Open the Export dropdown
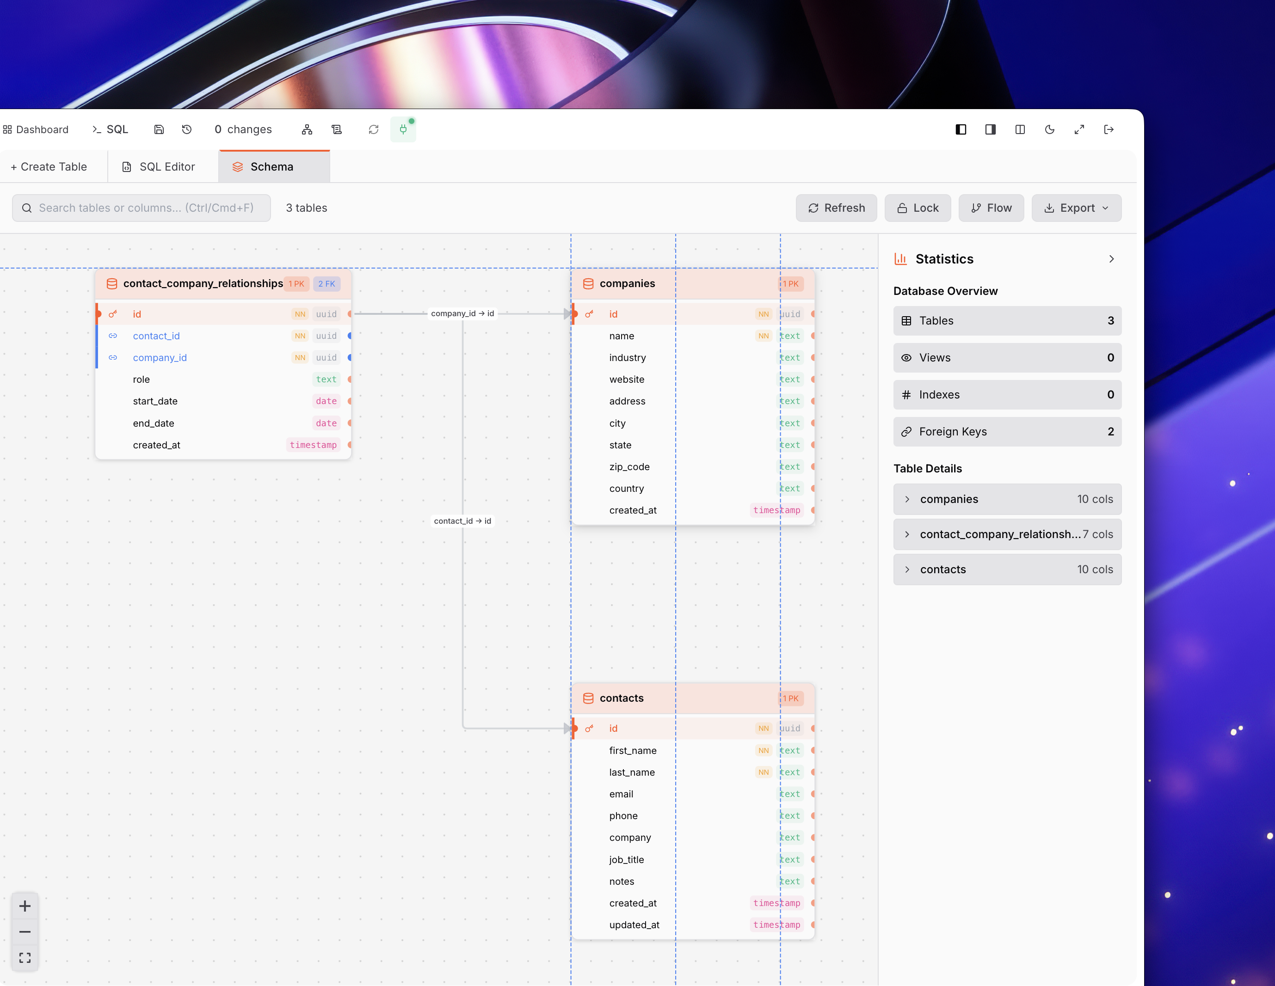This screenshot has width=1275, height=986. click(x=1077, y=208)
